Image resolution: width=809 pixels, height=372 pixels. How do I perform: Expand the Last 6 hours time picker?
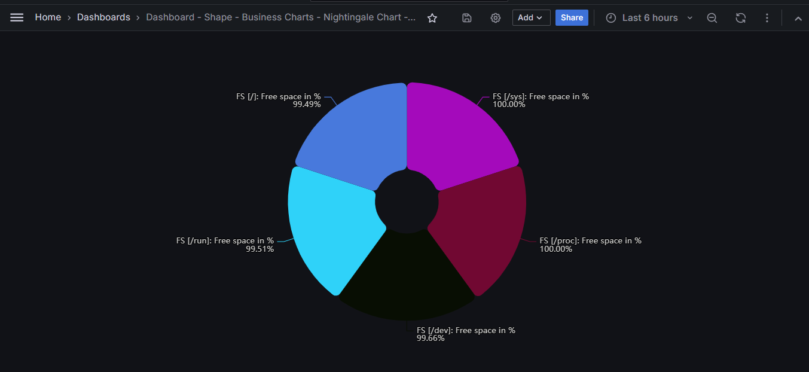(649, 18)
